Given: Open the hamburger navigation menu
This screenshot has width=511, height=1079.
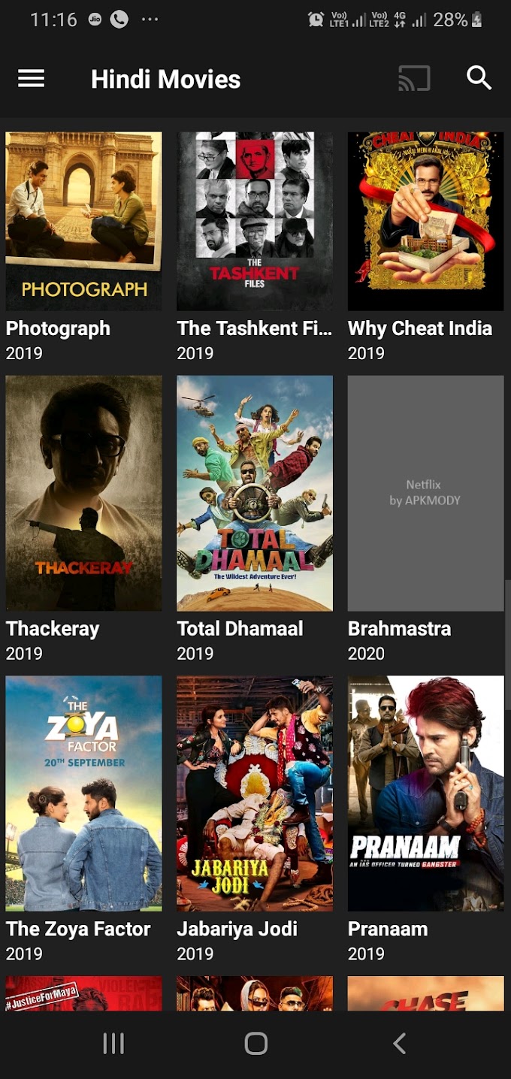Looking at the screenshot, I should click(x=31, y=78).
